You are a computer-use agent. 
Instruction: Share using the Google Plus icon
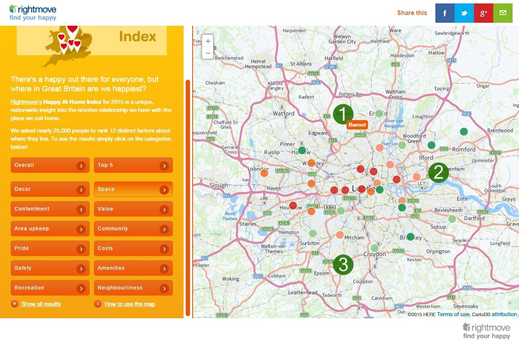[483, 13]
